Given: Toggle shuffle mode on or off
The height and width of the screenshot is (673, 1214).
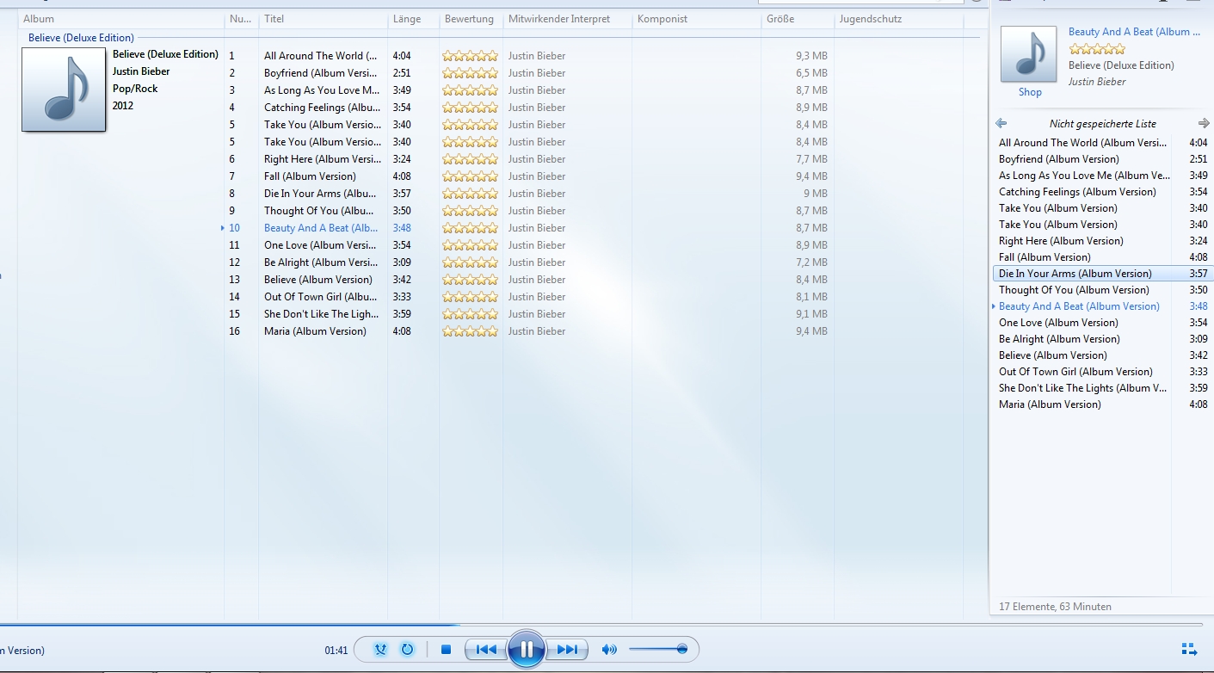Looking at the screenshot, I should pos(380,650).
